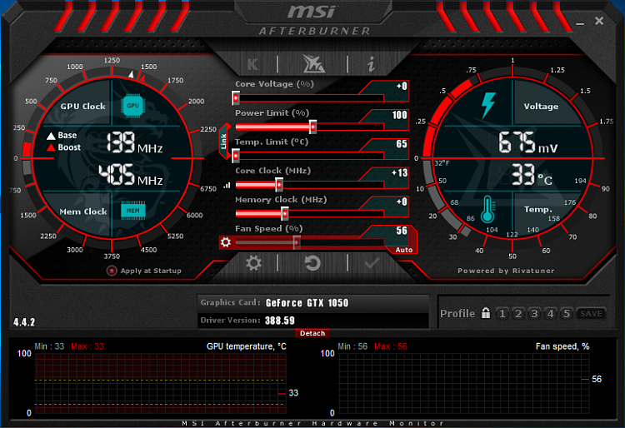Detach the hardware monitor panel

[x=312, y=333]
